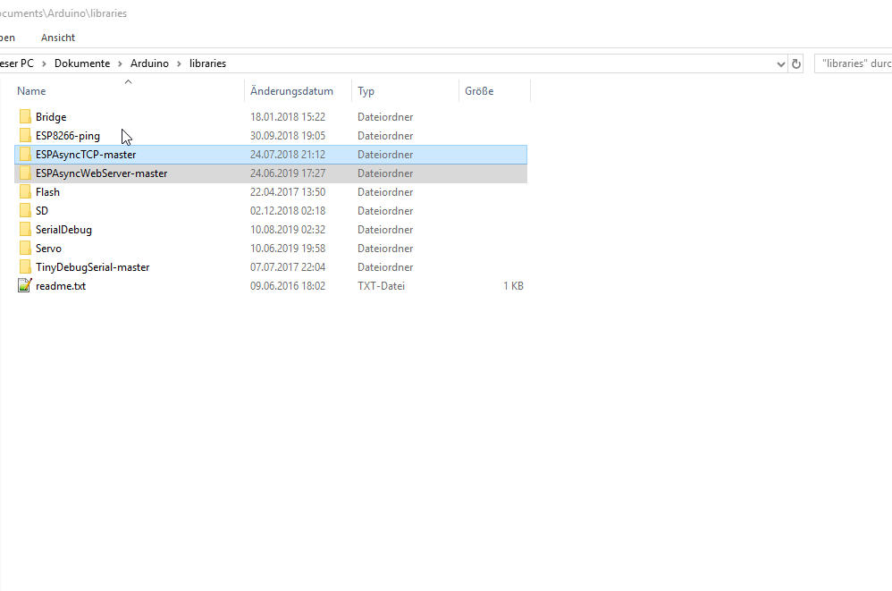
Task: Click the Bridge folder icon
Action: (25, 116)
